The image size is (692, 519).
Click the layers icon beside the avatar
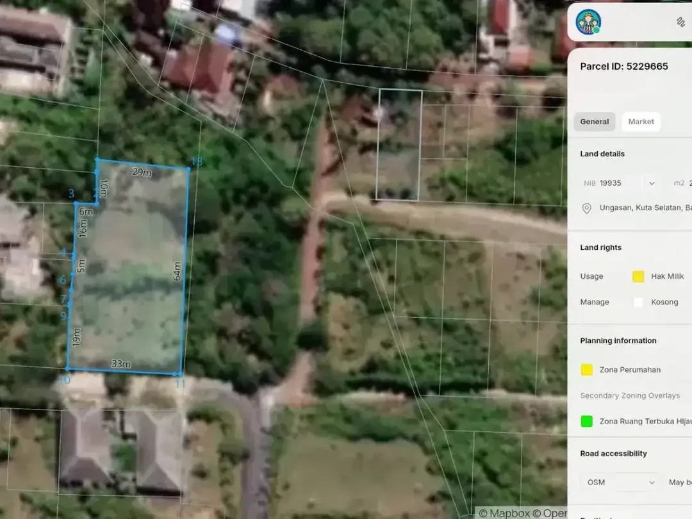click(681, 22)
